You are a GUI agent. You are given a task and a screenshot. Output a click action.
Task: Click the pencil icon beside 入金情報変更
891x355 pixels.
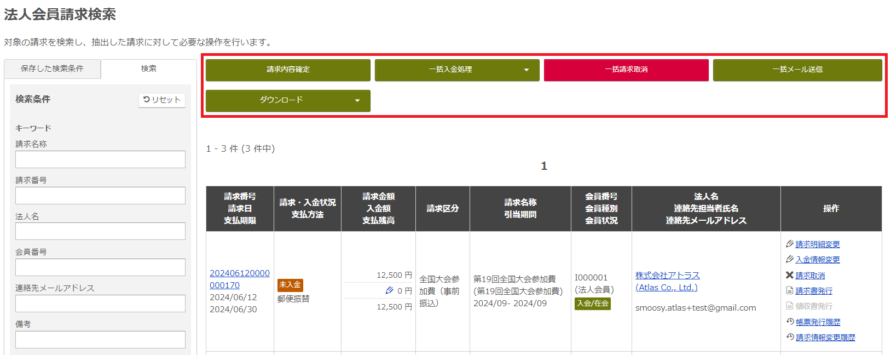coord(790,259)
